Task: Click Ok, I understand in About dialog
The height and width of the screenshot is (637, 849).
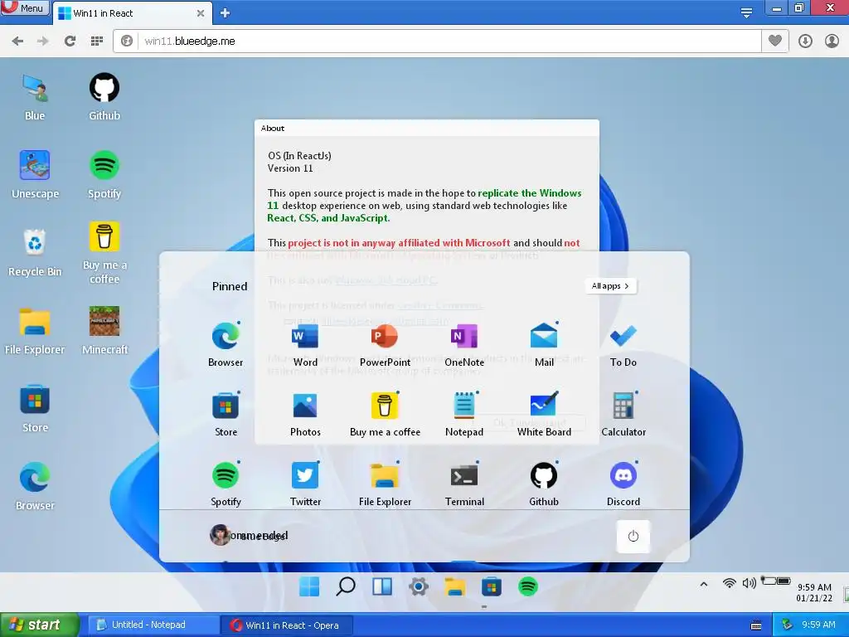Action: [530, 422]
